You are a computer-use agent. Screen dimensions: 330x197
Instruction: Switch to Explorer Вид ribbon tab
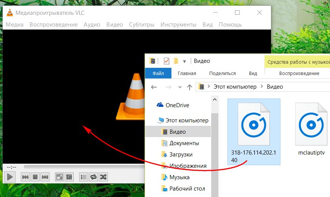(x=253, y=73)
